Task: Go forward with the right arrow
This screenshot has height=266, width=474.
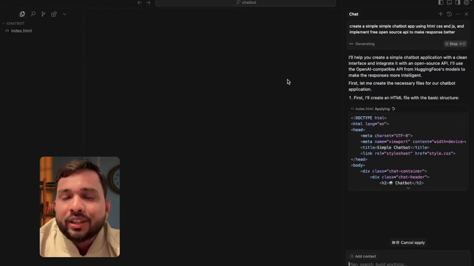Action: tap(148, 2)
